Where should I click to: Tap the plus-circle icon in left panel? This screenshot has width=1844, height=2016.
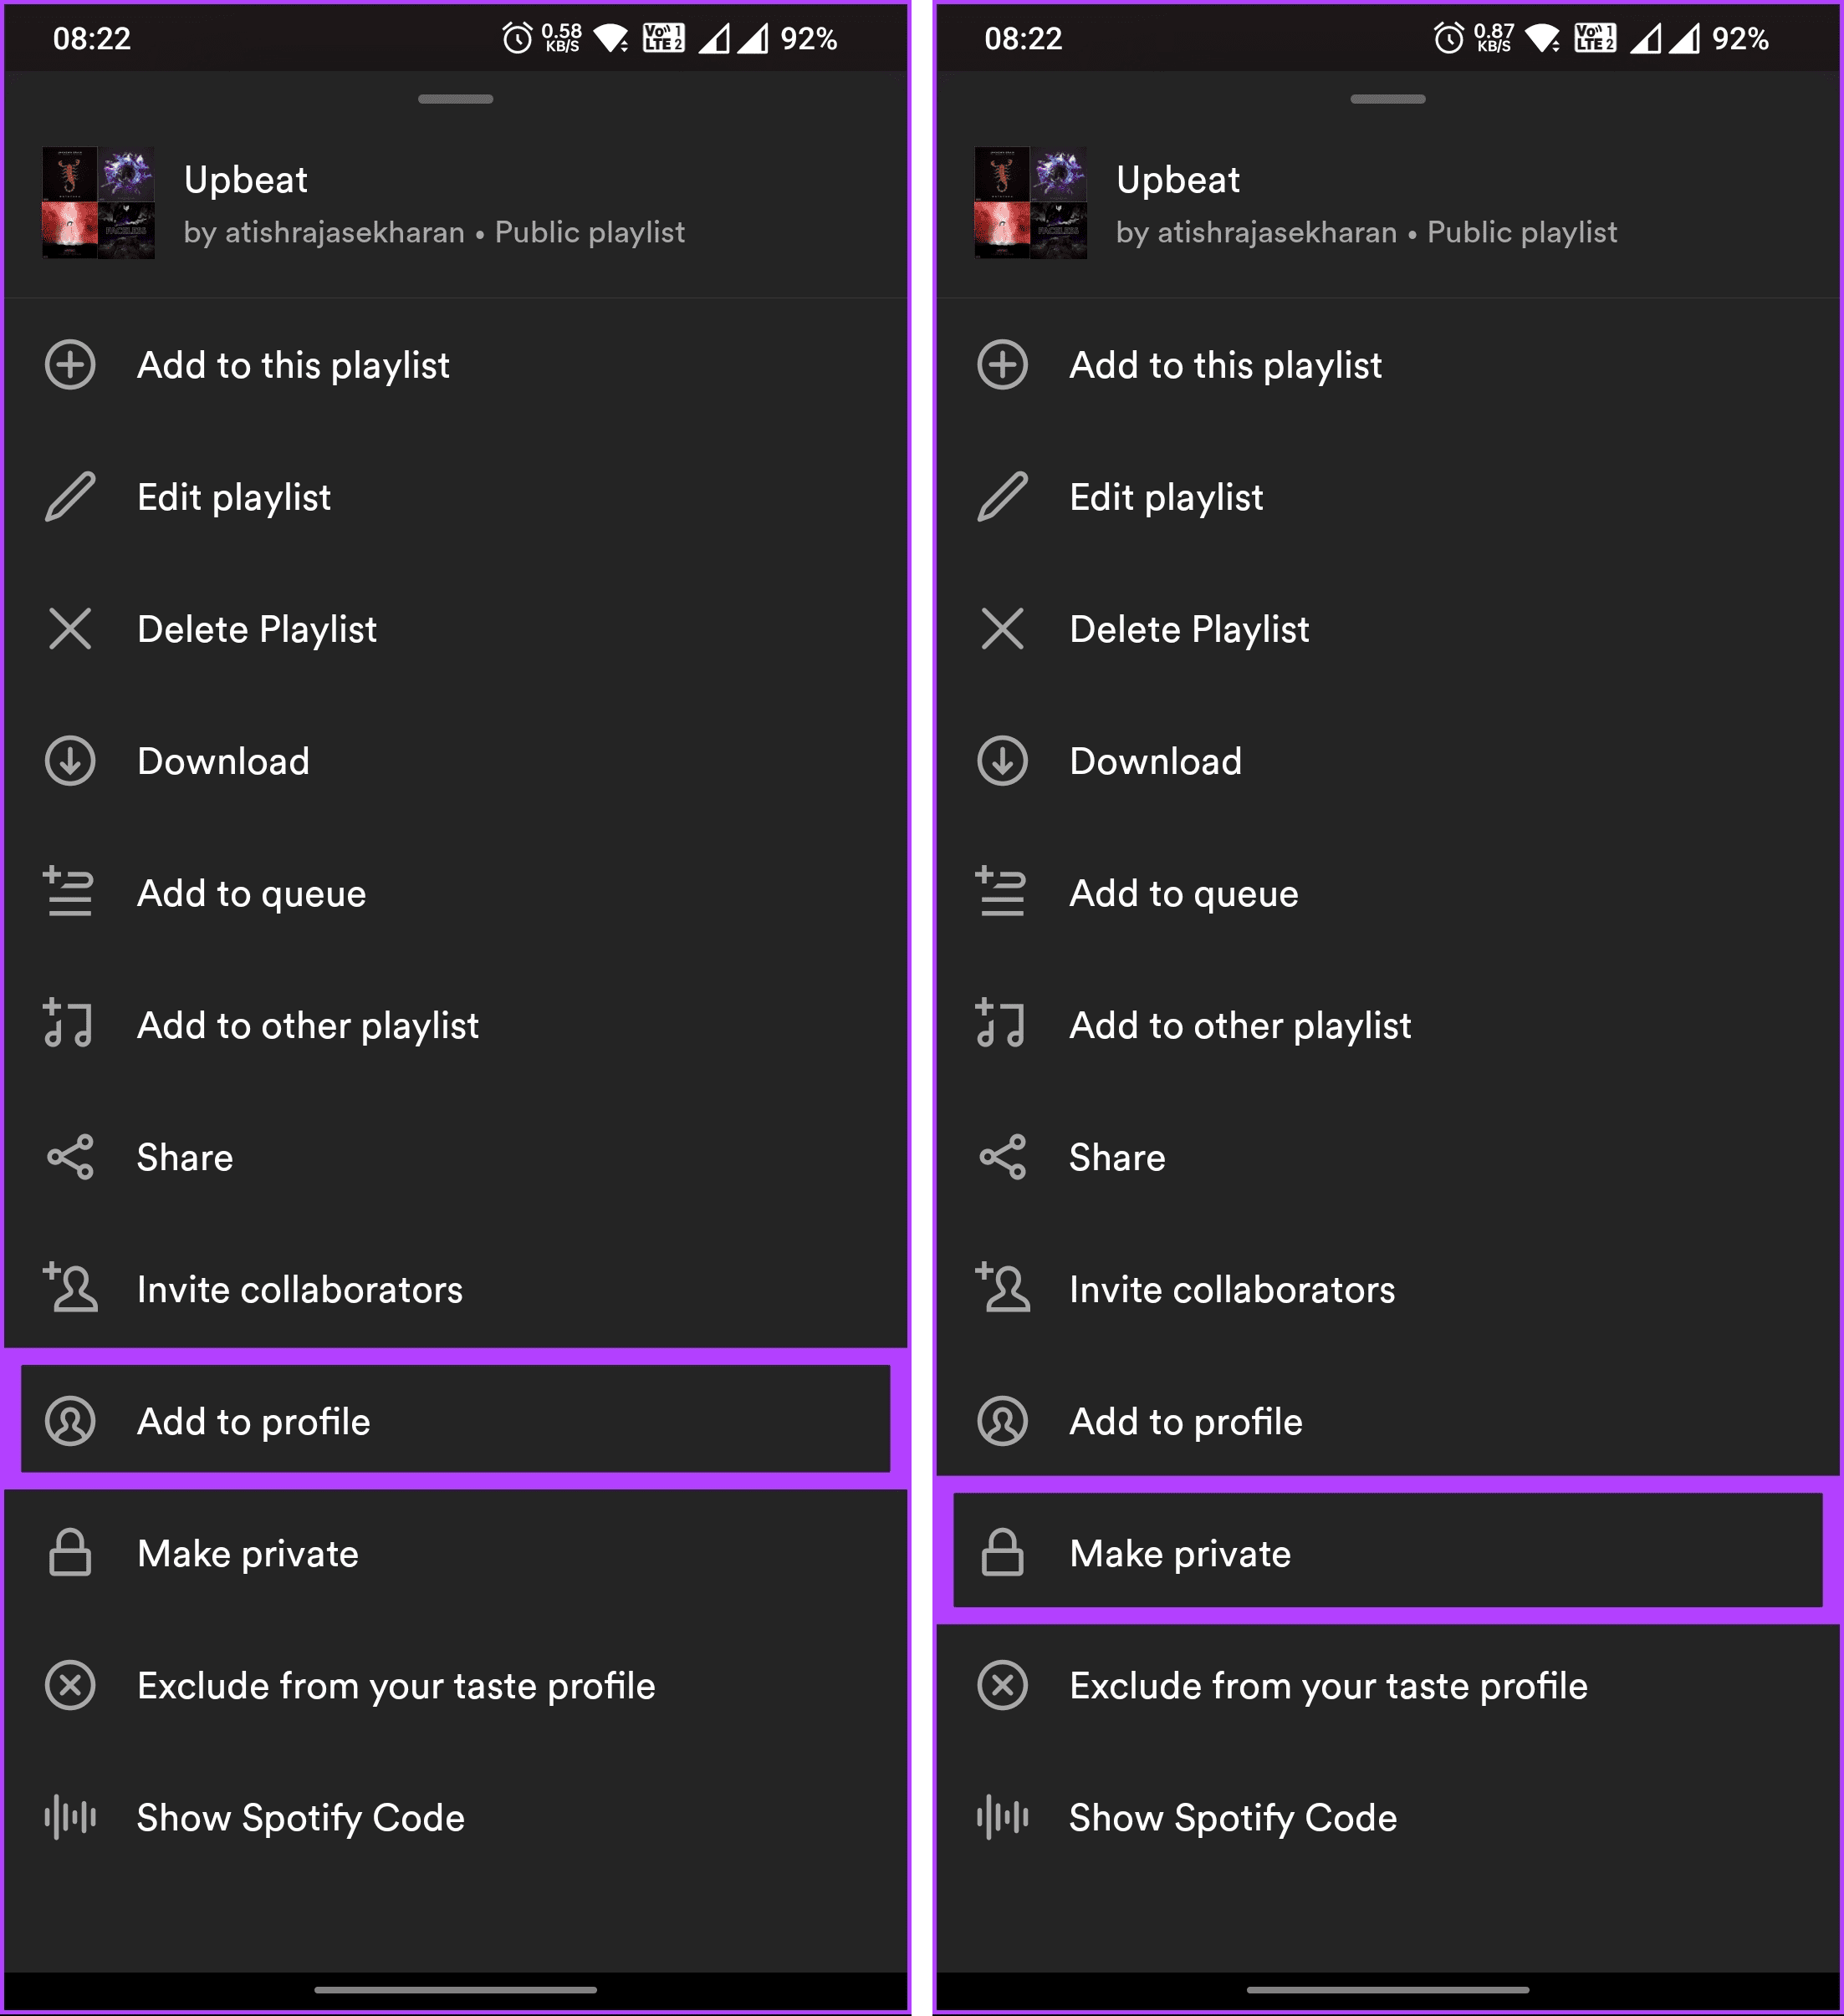70,365
